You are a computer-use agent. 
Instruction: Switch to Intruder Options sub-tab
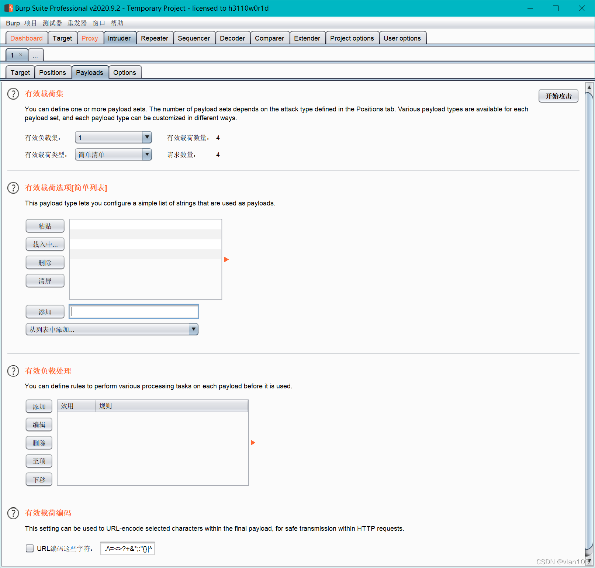(125, 72)
